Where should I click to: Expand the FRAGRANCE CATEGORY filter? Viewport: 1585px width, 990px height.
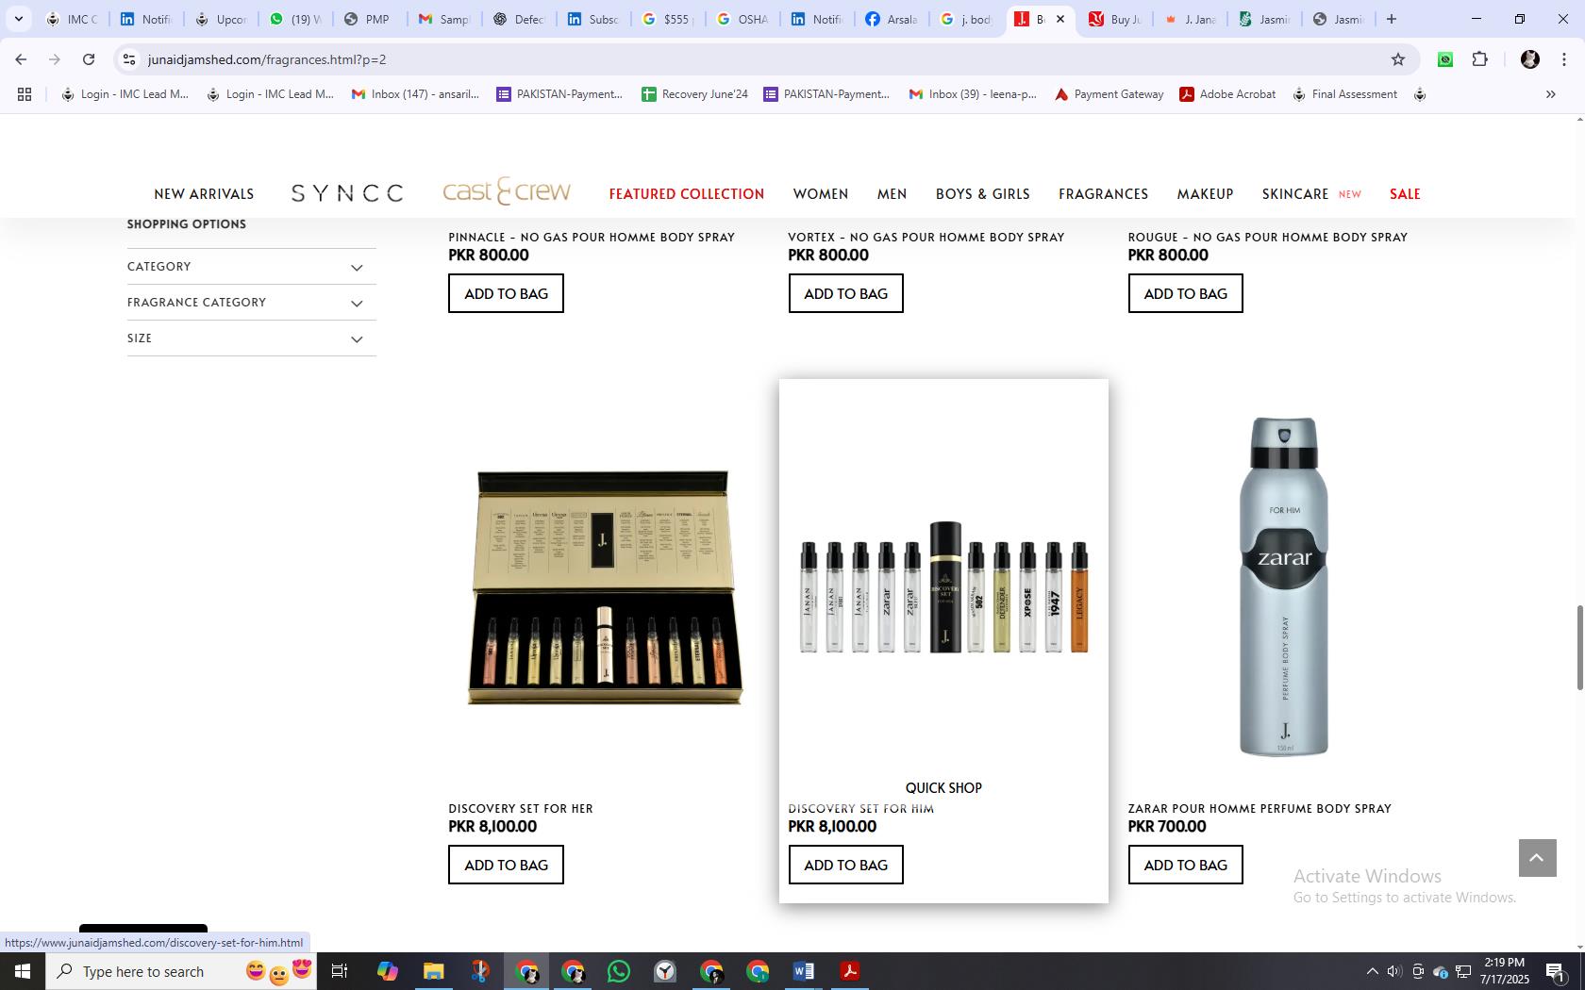[251, 303]
